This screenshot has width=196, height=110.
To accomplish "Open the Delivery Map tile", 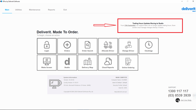I will [87, 63].
